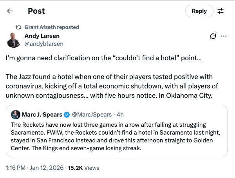Click the main post text about the Jazz hotel
Image resolution: width=235 pixels, height=178 pixels.
point(112,86)
